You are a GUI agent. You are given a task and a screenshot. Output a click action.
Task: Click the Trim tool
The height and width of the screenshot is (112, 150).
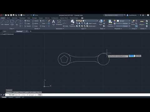pos(42,21)
